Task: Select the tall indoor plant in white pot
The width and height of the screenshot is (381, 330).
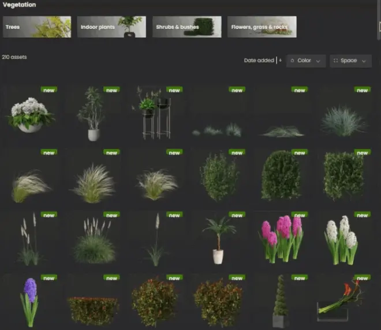Action: point(92,114)
